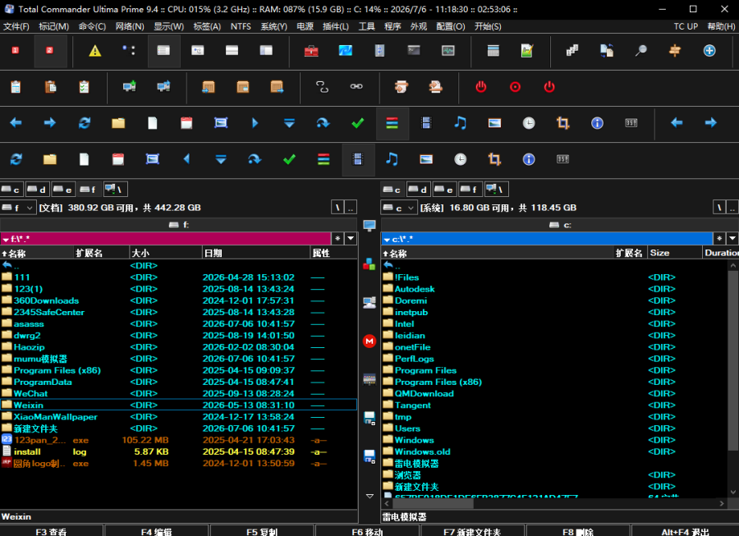The width and height of the screenshot is (739, 536).
Task: Select the 360Downloads folder row
Action: 179,300
